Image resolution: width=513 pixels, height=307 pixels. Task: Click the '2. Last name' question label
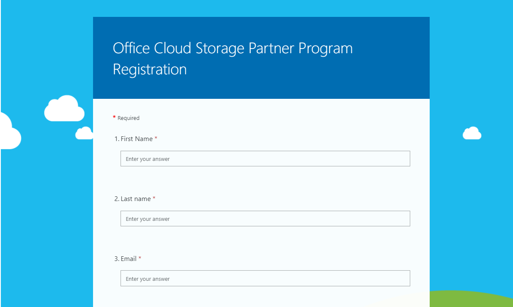tap(133, 198)
